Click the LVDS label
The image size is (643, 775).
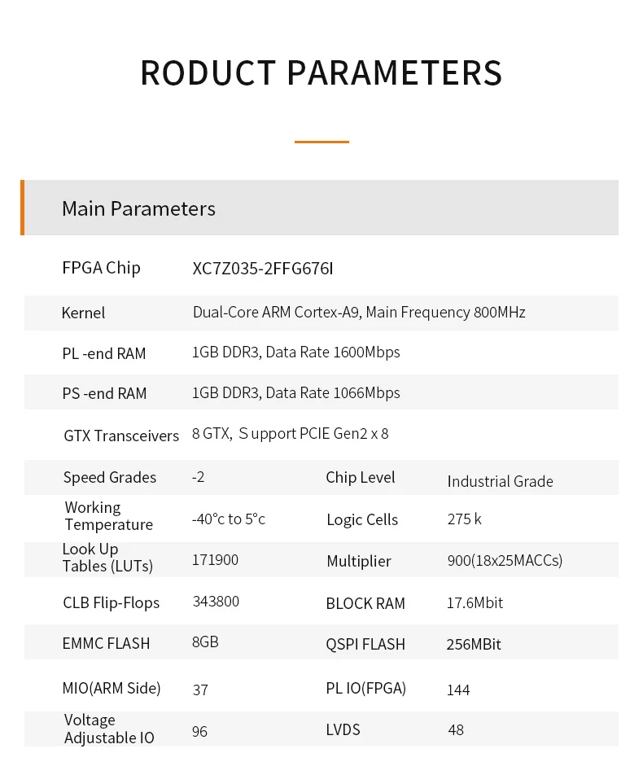343,729
